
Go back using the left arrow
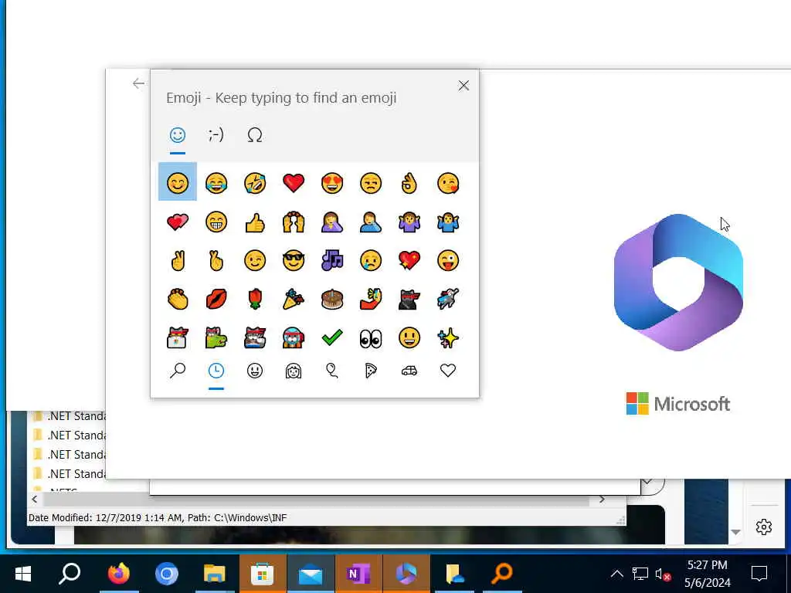[138, 83]
